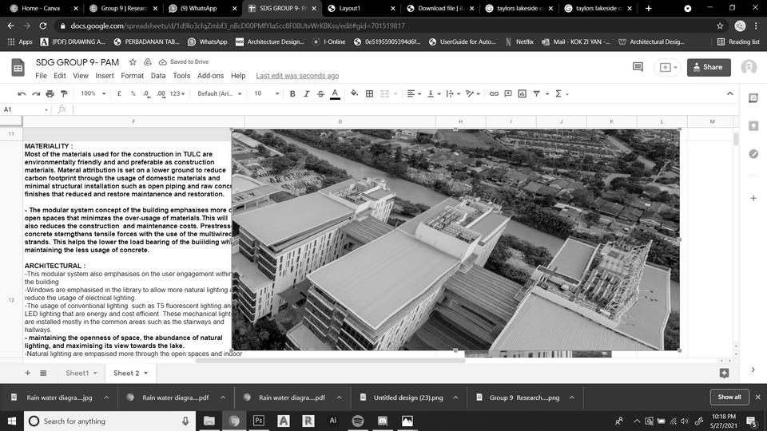Click the Explore button
The height and width of the screenshot is (431, 767).
(x=725, y=373)
